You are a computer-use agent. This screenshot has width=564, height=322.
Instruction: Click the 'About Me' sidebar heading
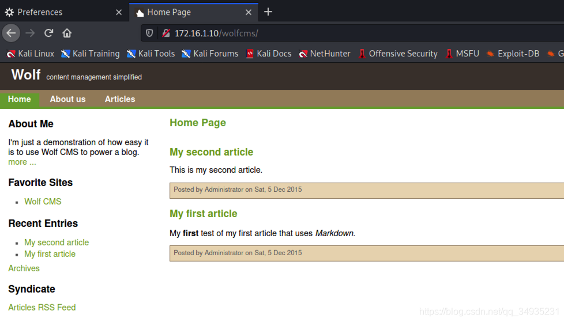31,124
